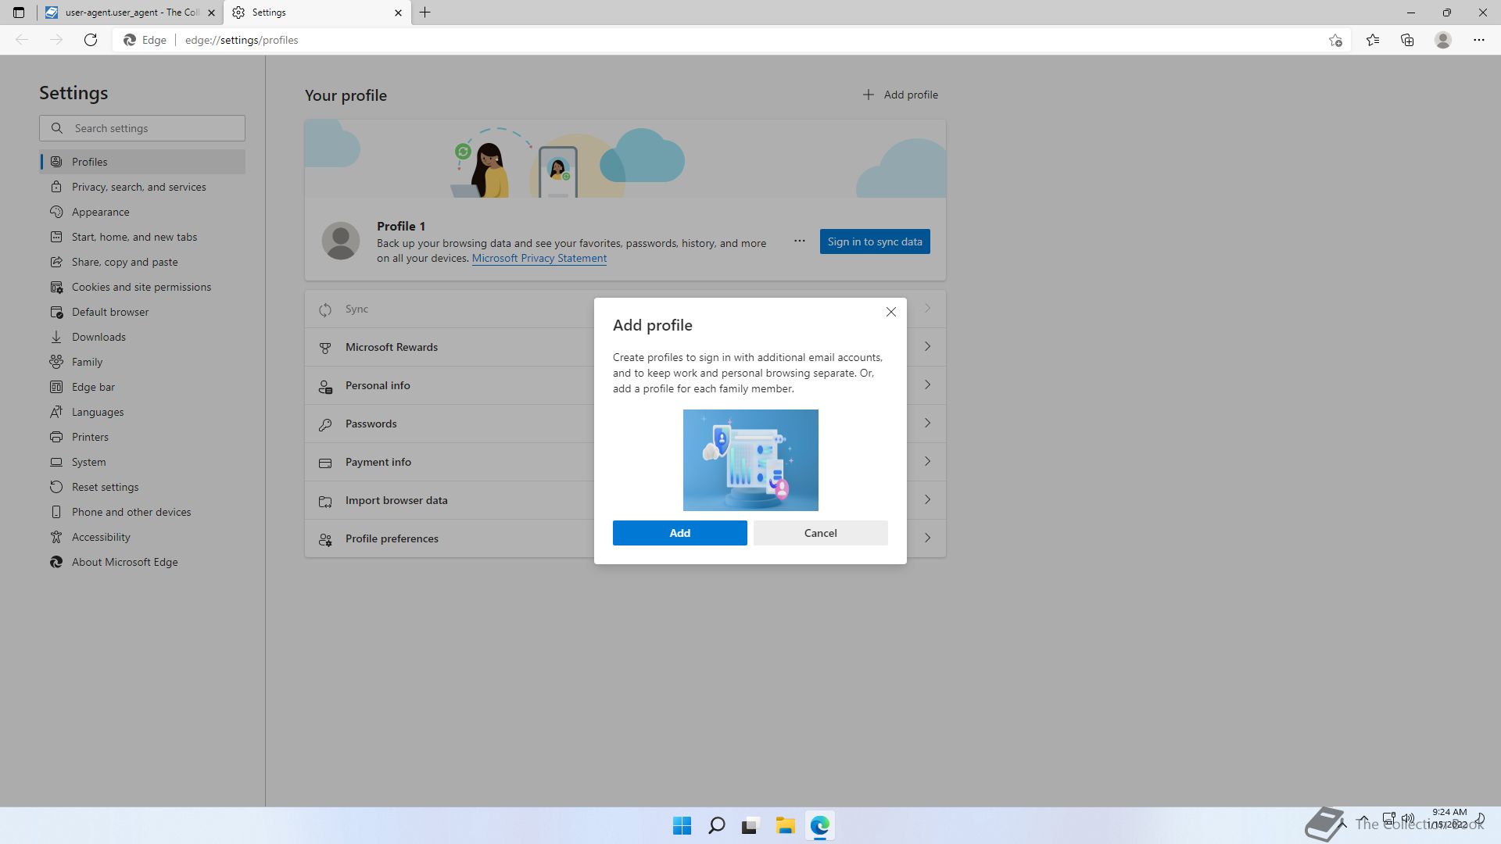Open Start, home, and new tabs
Screen dimensions: 1501x844
coord(142,237)
